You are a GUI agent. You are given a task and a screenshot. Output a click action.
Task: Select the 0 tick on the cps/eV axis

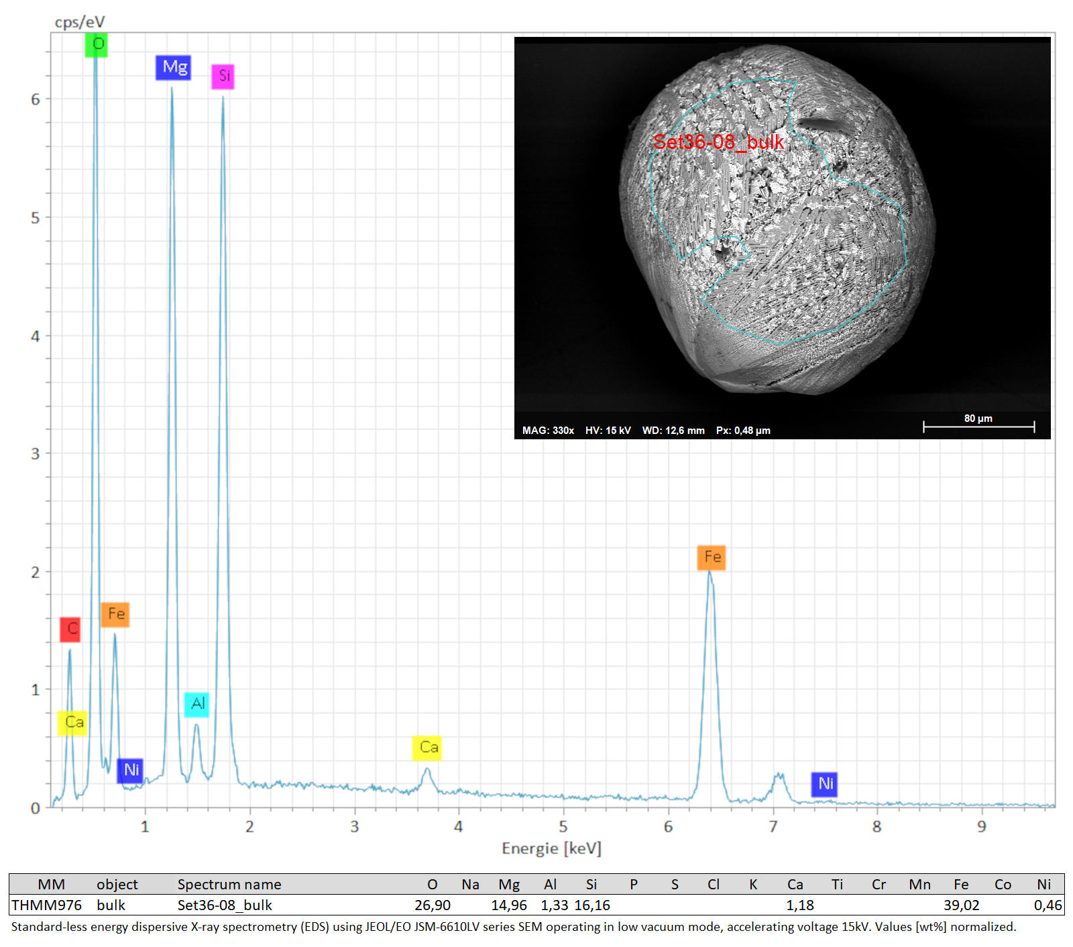[x=36, y=808]
